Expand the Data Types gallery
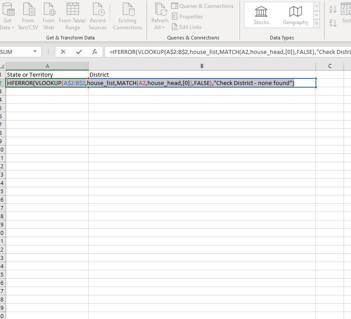The width and height of the screenshot is (351, 319). [x=316, y=23]
